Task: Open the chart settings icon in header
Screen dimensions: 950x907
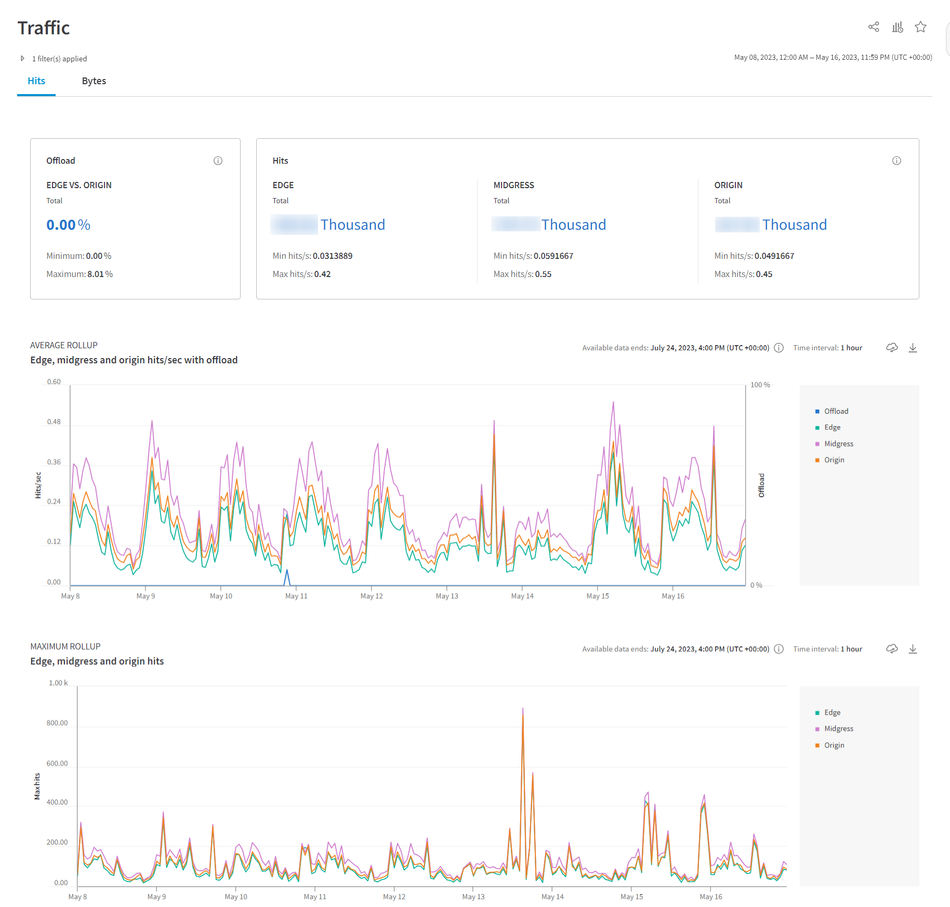Action: [898, 27]
